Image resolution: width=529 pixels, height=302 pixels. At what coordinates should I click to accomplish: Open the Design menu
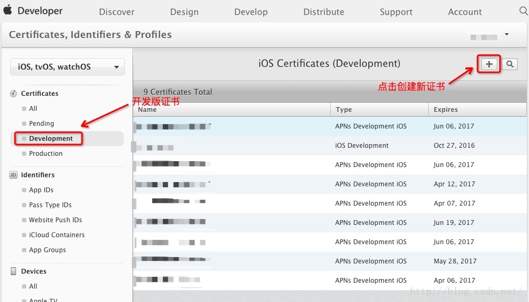point(184,12)
